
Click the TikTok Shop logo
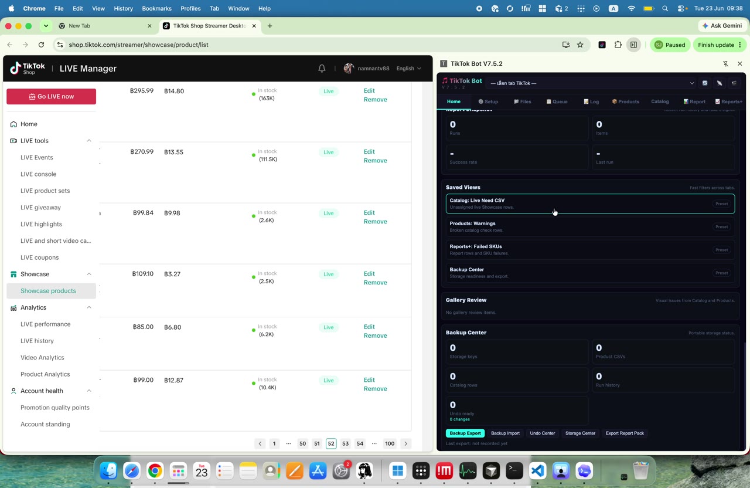point(28,69)
